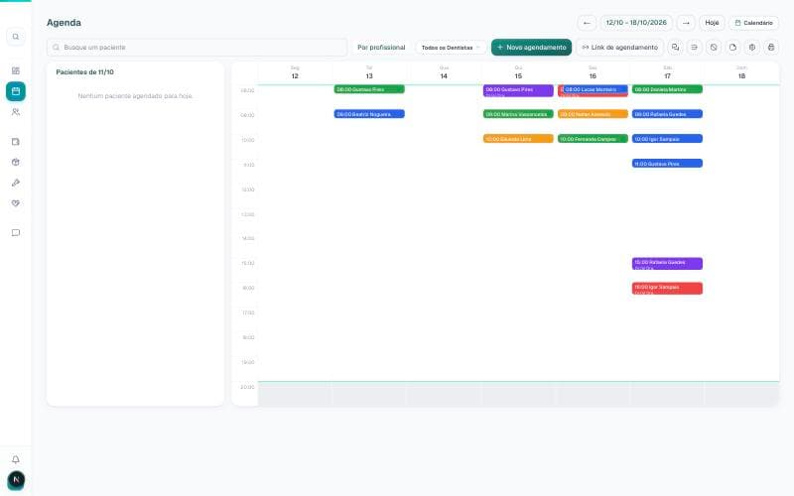This screenshot has height=496, width=794.
Task: Open Link de agendamento
Action: (x=619, y=47)
